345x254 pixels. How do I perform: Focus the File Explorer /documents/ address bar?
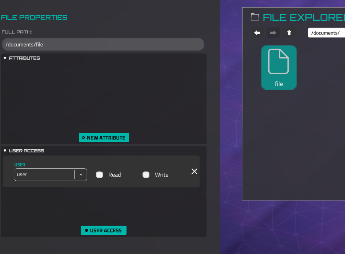click(x=326, y=33)
